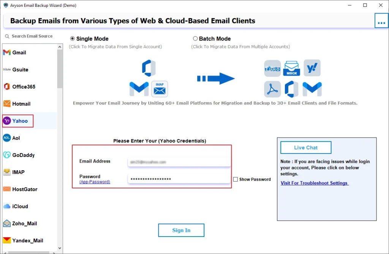Click the Email Address input field
Viewport: 389px width, 254px height.
179,162
